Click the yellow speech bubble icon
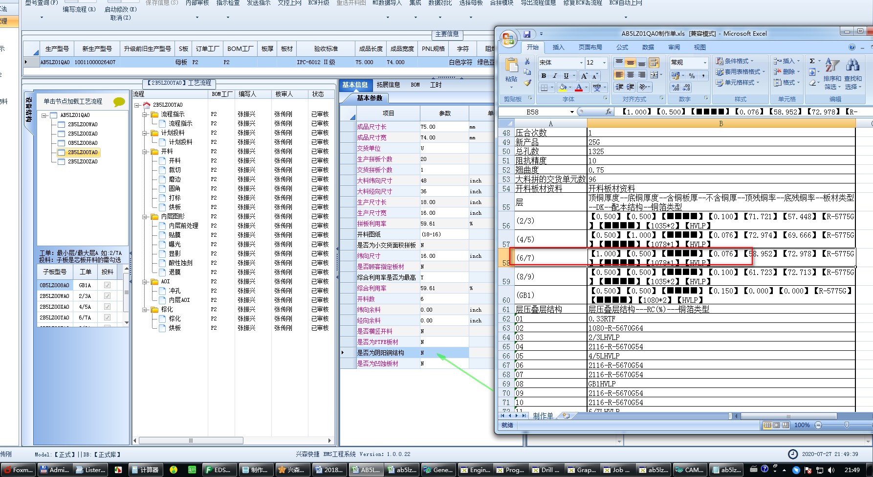873x477 pixels. pyautogui.click(x=119, y=102)
